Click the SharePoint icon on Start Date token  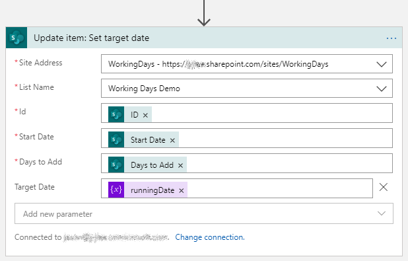[116, 139]
